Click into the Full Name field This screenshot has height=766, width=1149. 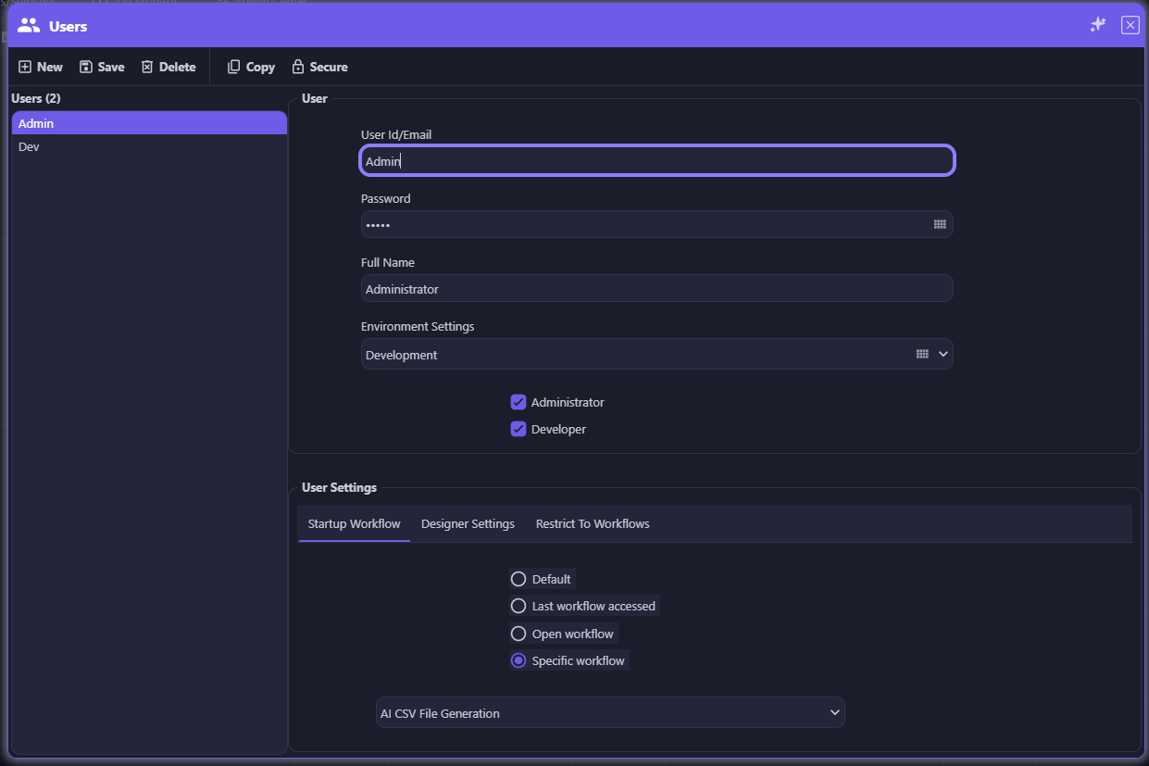click(656, 288)
